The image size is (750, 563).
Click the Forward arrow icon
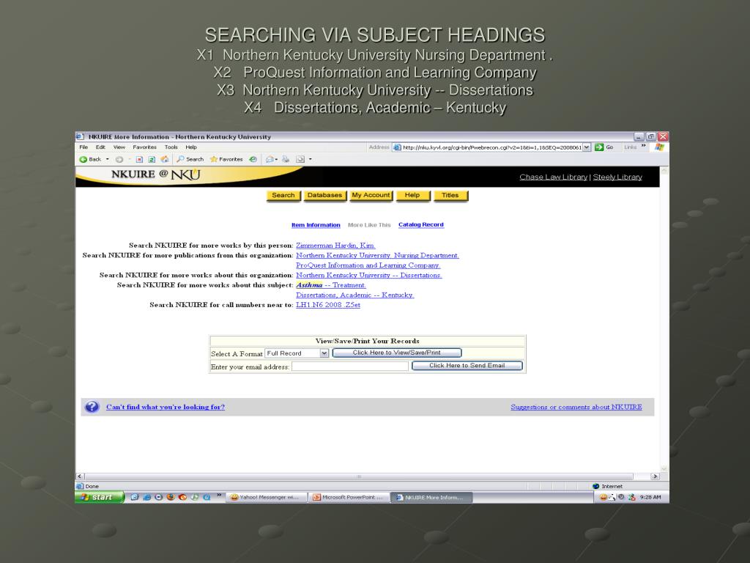[119, 159]
